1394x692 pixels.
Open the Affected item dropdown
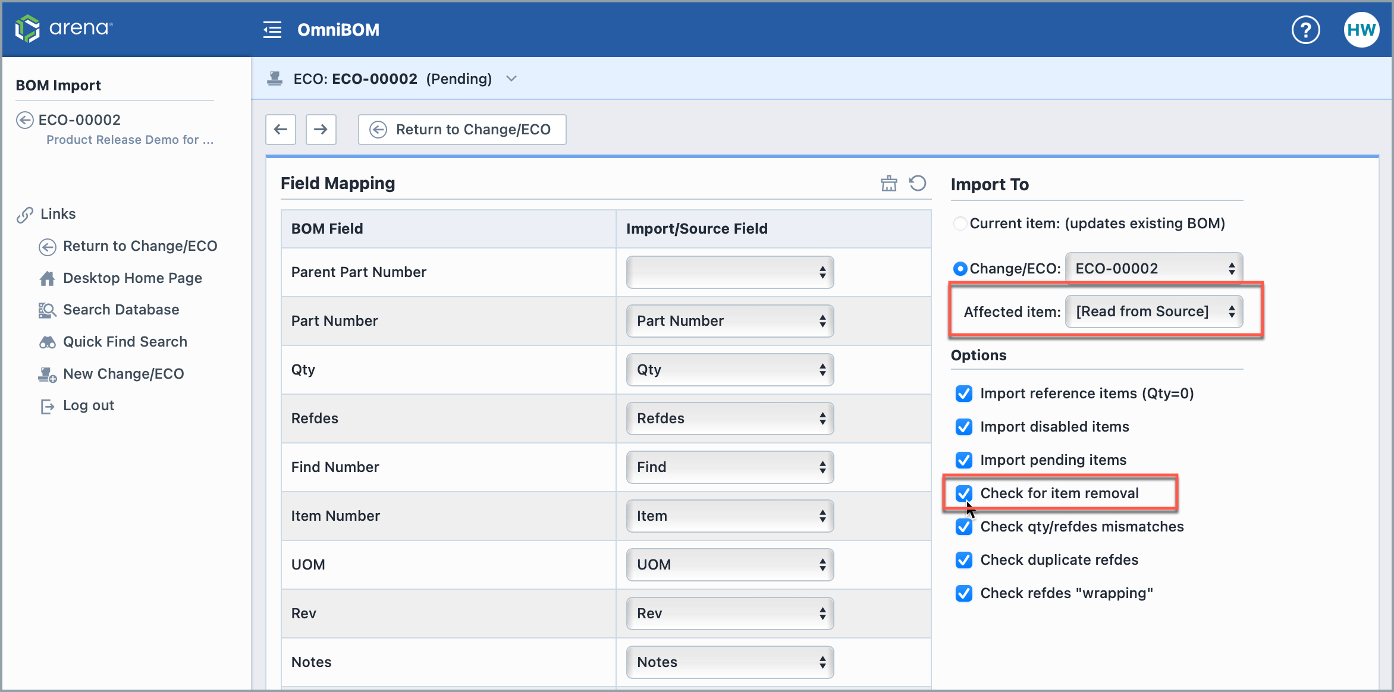[x=1154, y=312]
